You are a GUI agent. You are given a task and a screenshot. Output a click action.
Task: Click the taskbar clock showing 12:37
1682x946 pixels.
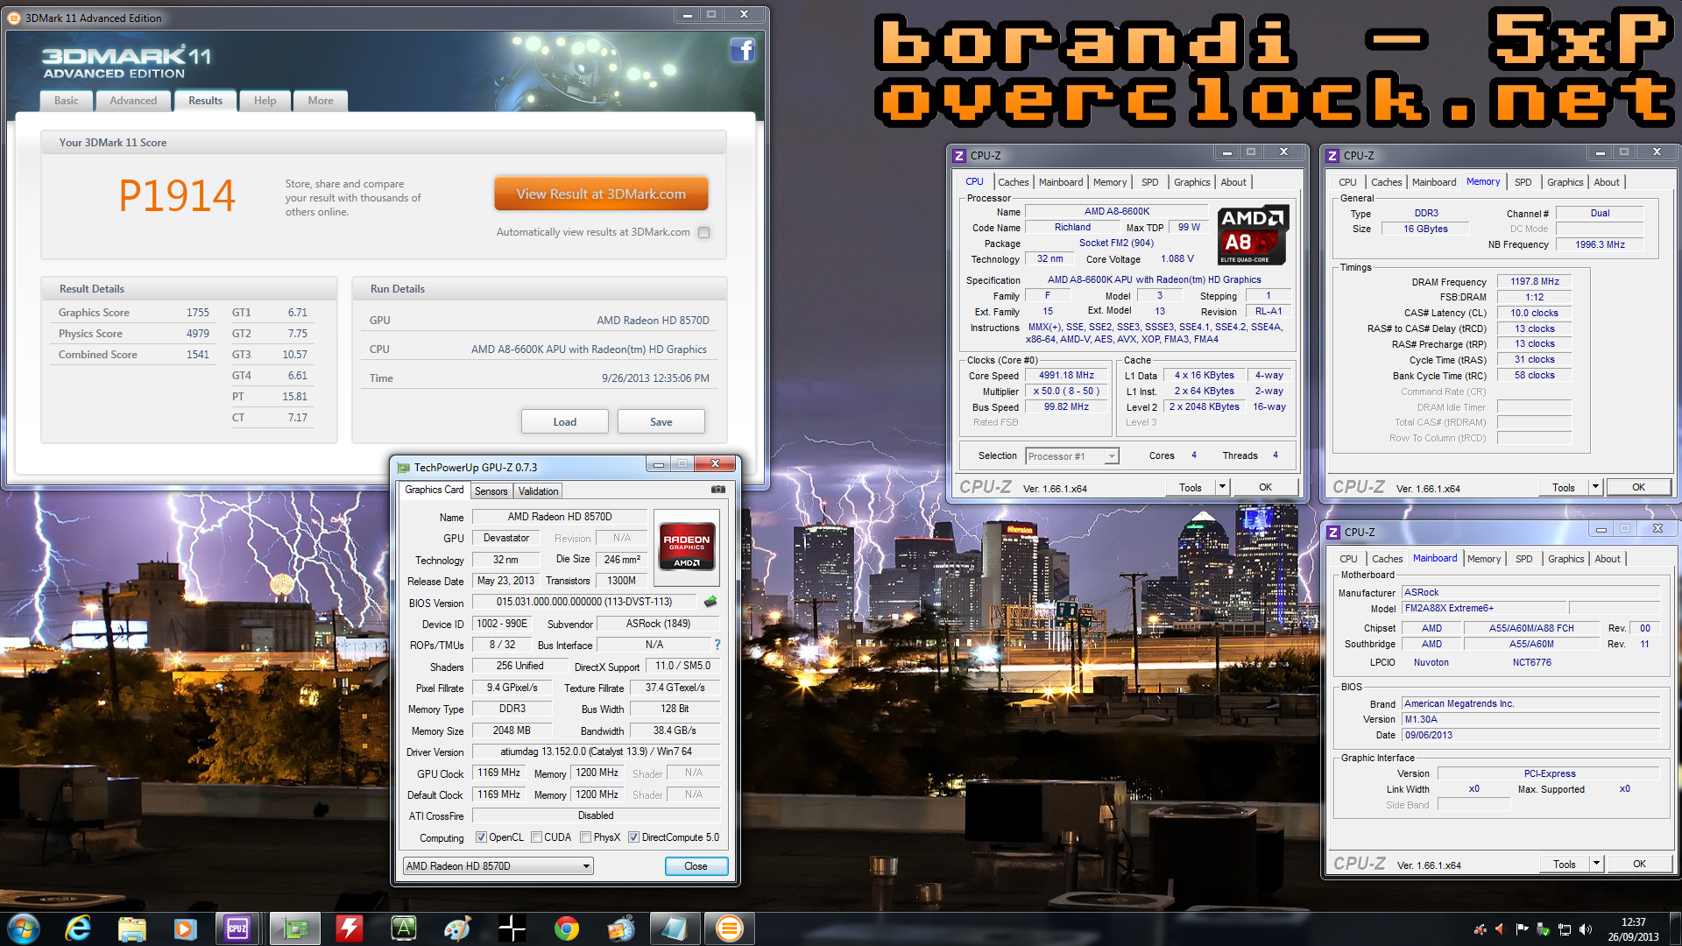[1633, 929]
